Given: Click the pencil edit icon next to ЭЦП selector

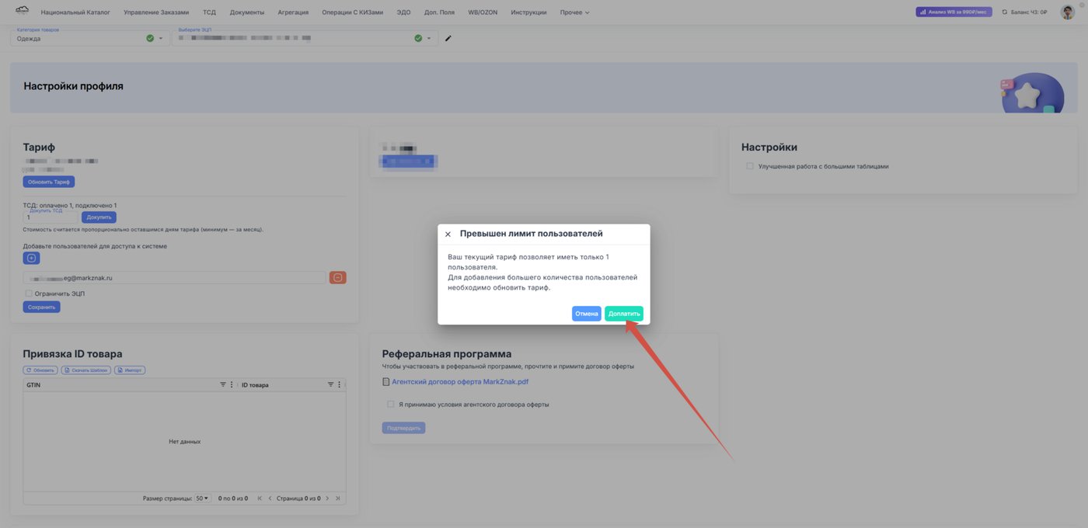Looking at the screenshot, I should point(448,38).
